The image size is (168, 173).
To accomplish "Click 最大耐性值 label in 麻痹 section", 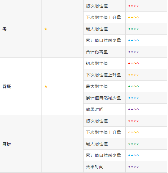I will click(97, 144).
